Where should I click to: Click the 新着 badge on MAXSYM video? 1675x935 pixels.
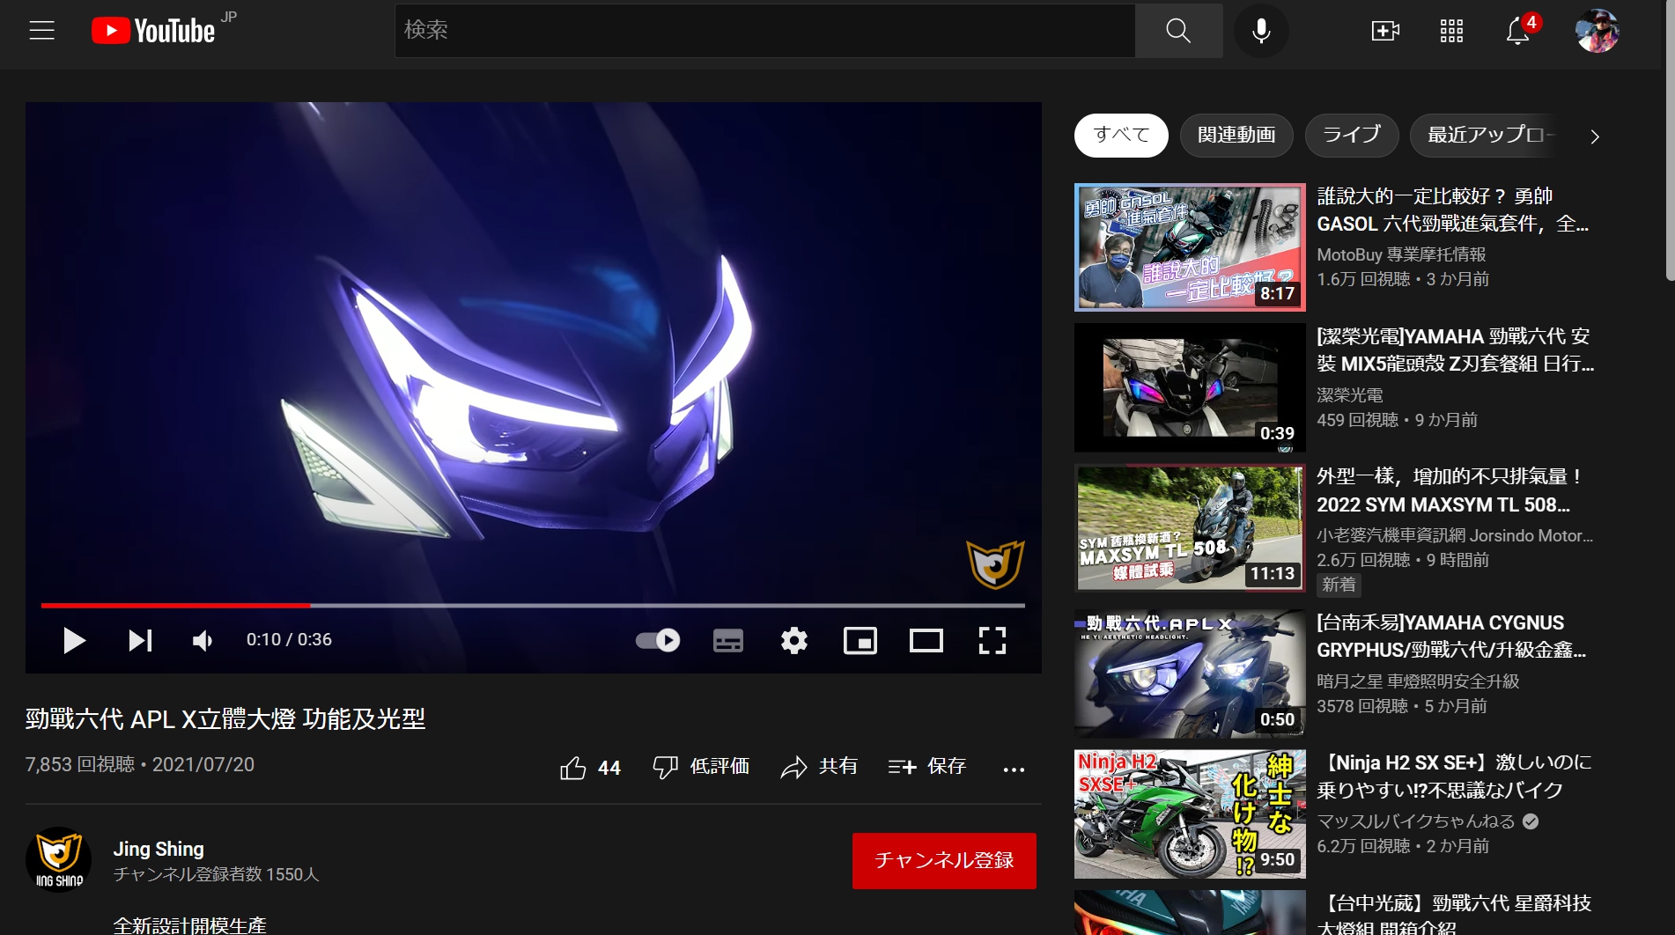1339,585
